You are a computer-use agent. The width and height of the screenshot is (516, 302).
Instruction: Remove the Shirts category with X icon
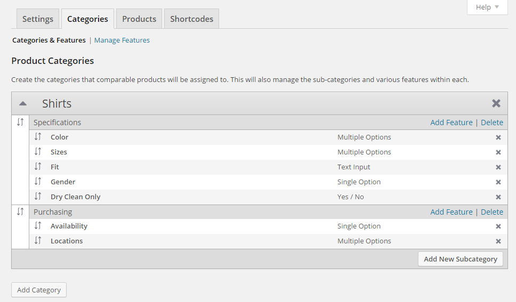click(x=496, y=103)
